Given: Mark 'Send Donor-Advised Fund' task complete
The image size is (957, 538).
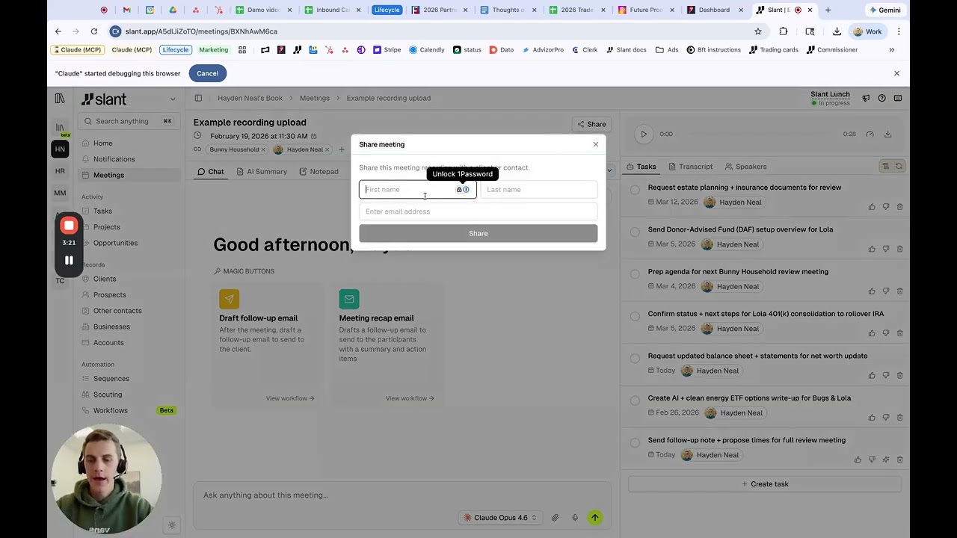Looking at the screenshot, I should point(635,232).
